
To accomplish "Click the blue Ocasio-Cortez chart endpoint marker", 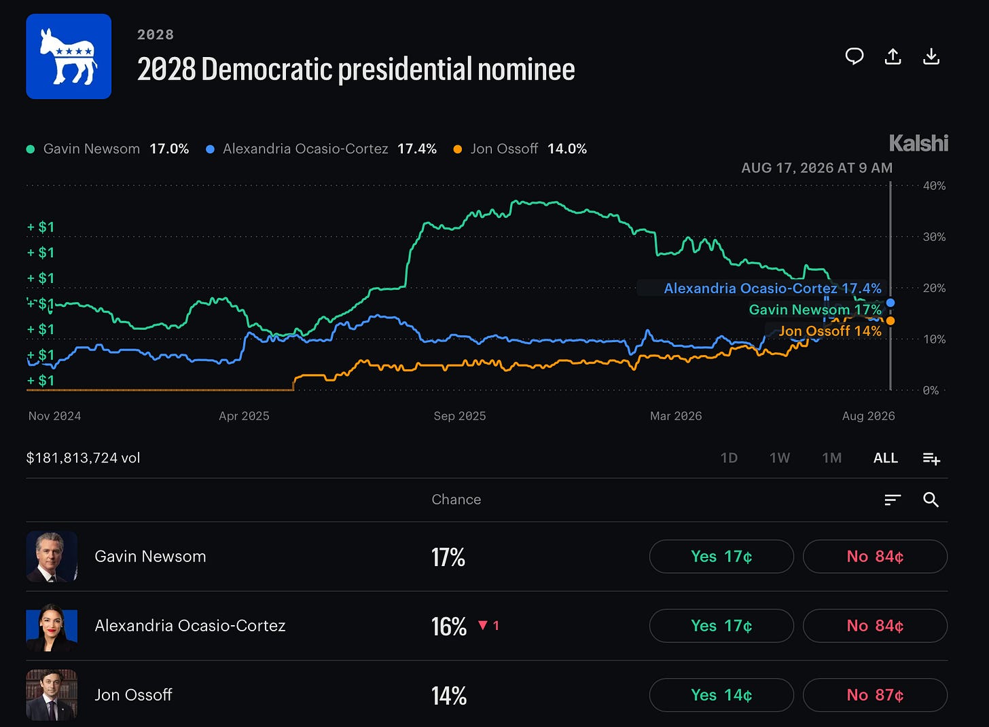I will pyautogui.click(x=891, y=303).
